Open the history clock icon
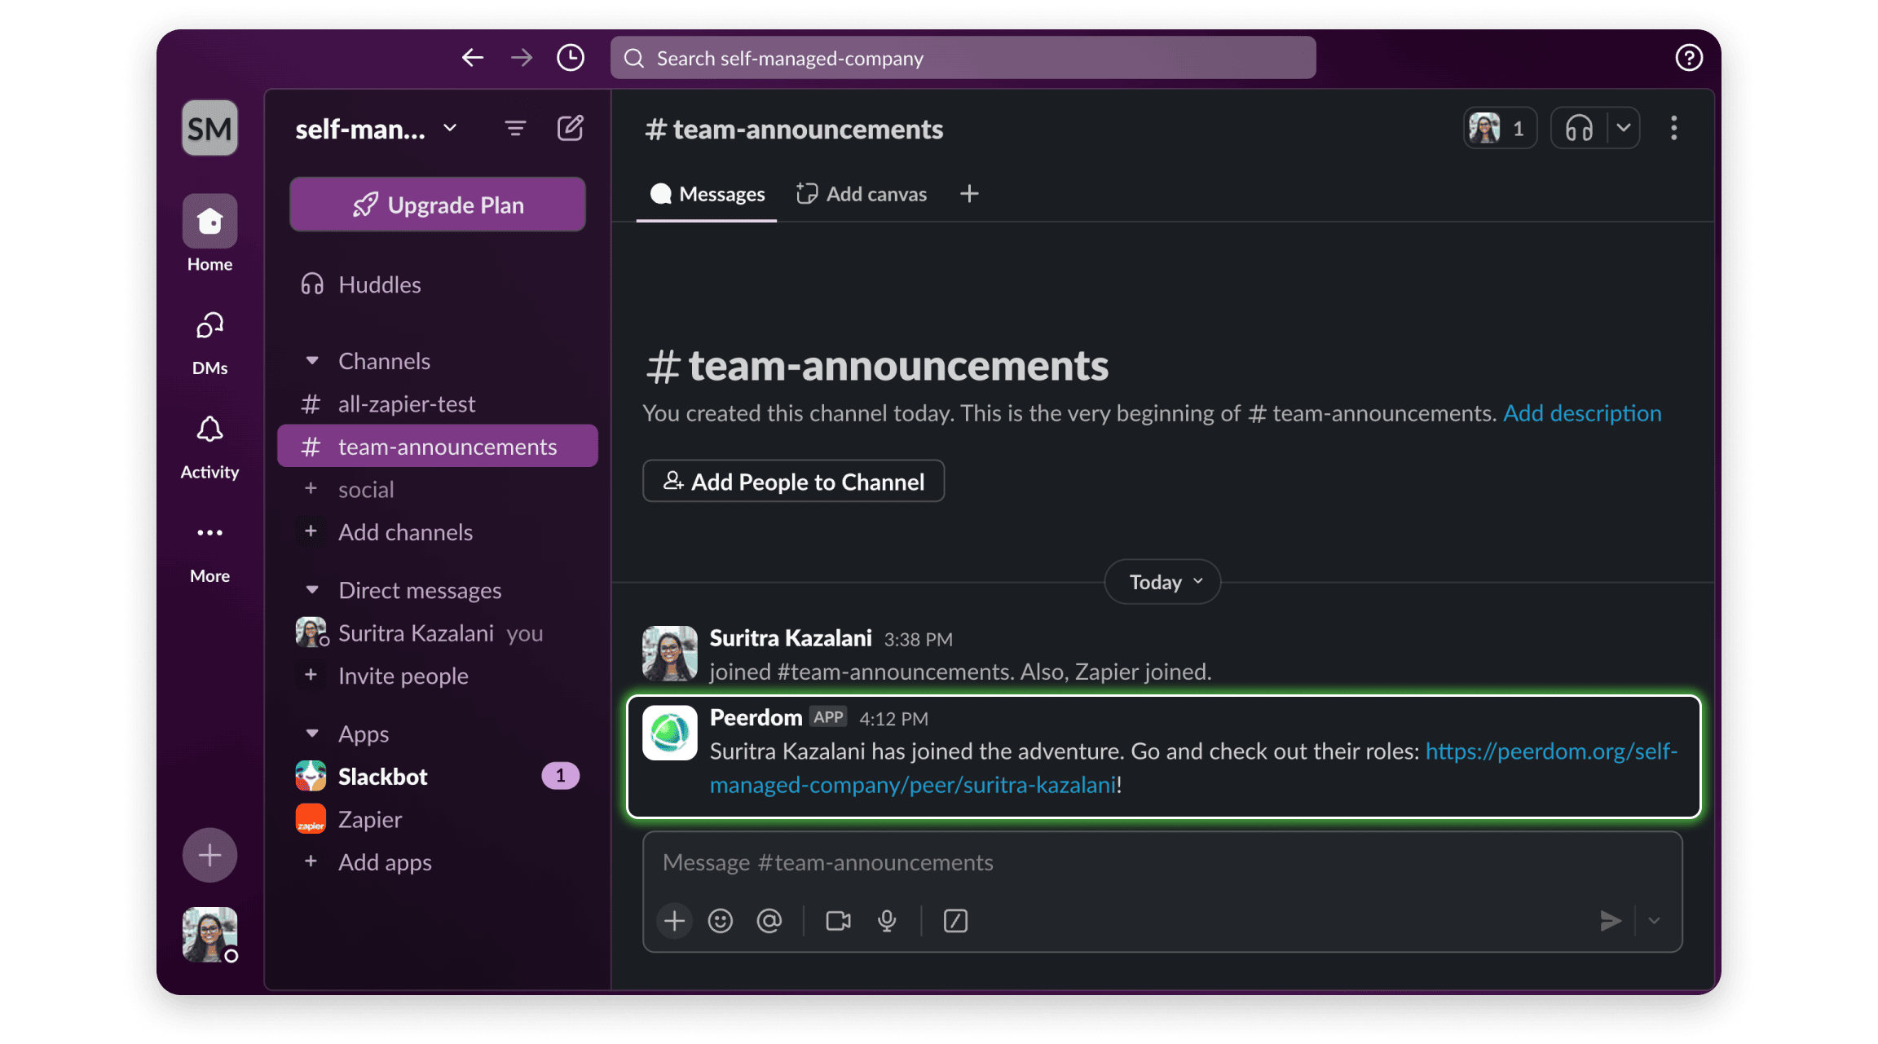 pos(570,58)
